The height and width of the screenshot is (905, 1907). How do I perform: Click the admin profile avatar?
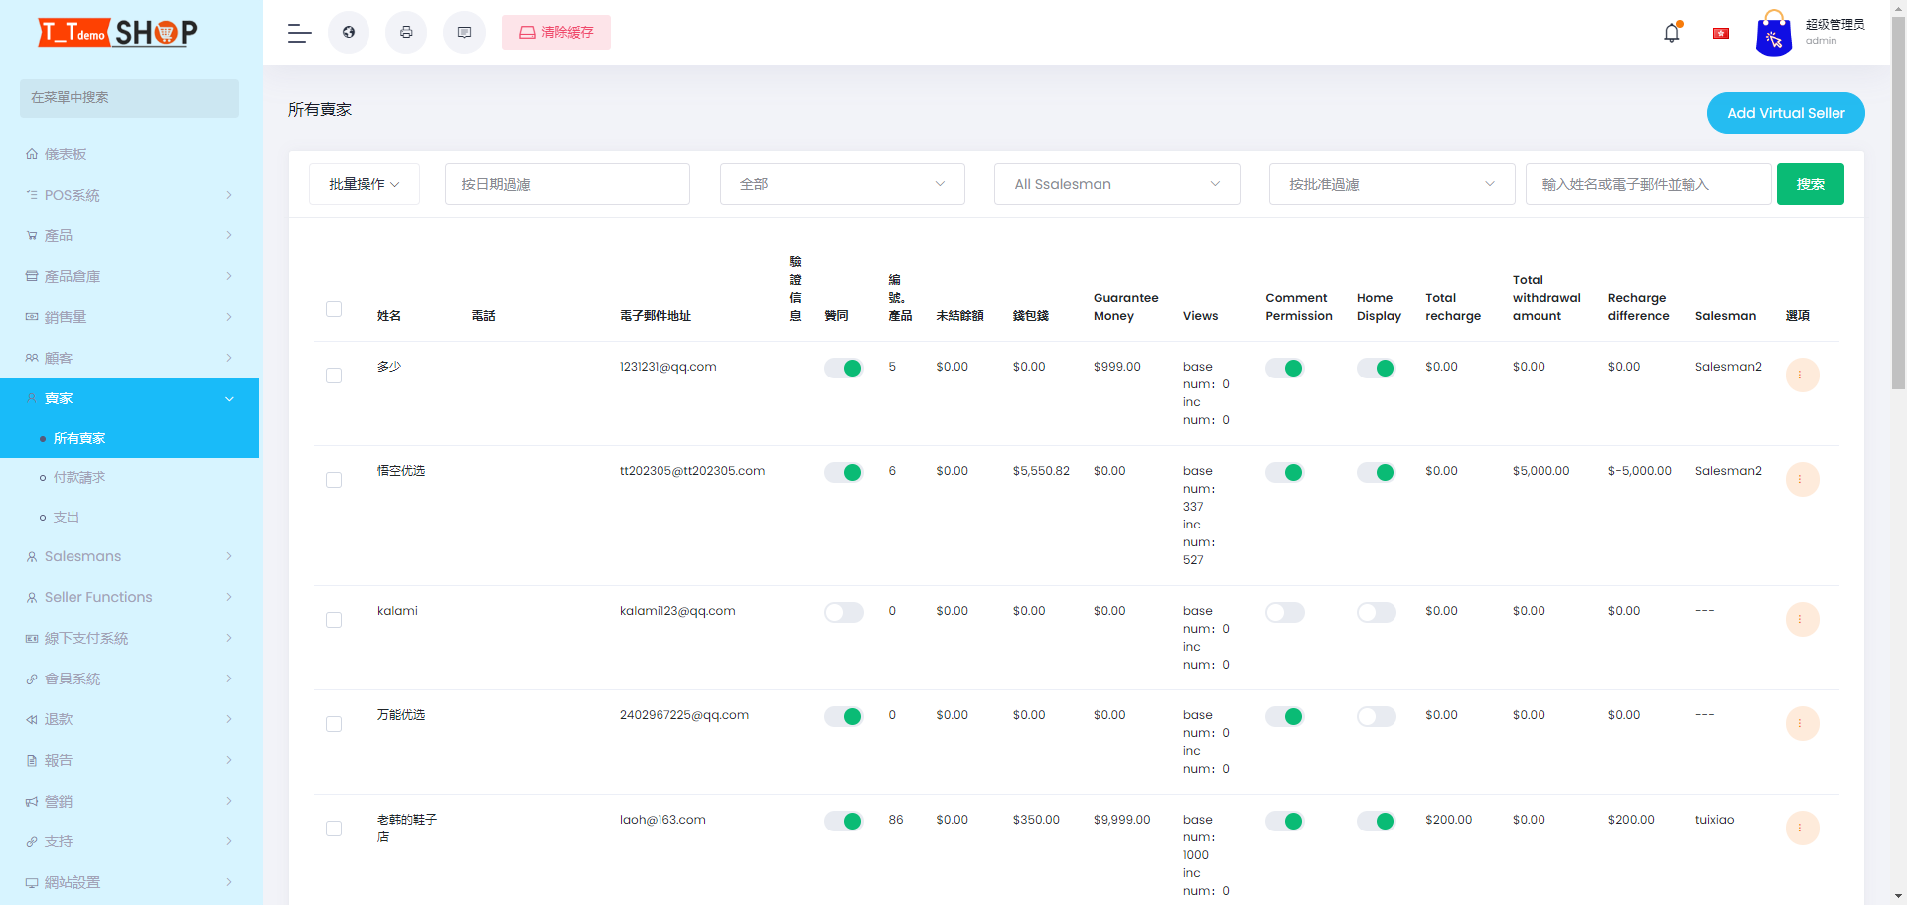click(x=1773, y=35)
